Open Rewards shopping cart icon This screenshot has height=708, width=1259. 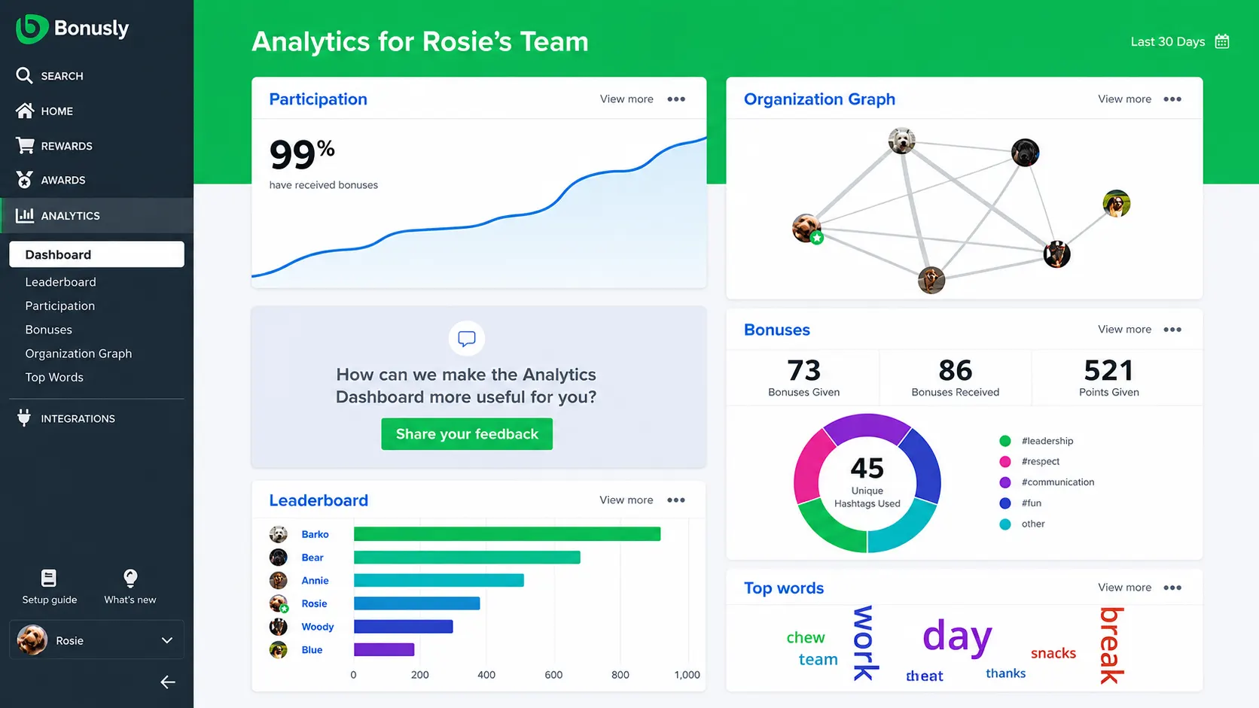[x=25, y=145]
